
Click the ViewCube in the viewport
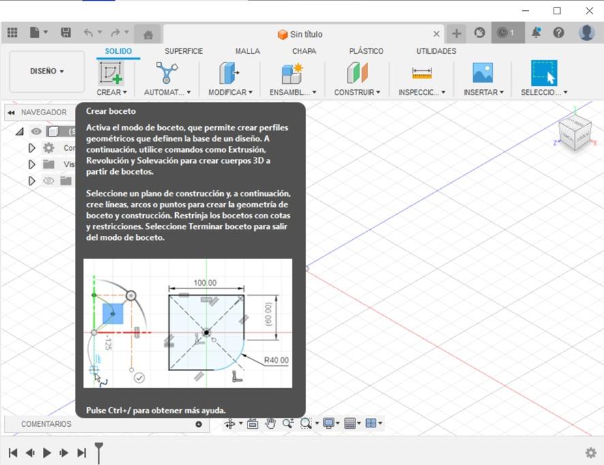pyautogui.click(x=575, y=134)
